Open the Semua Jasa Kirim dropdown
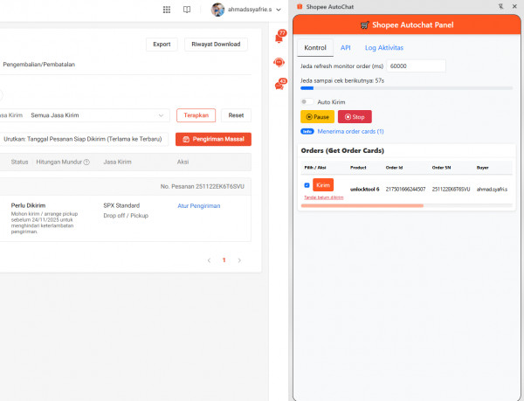 pyautogui.click(x=98, y=115)
